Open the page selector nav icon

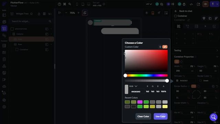[x=4, y=22]
